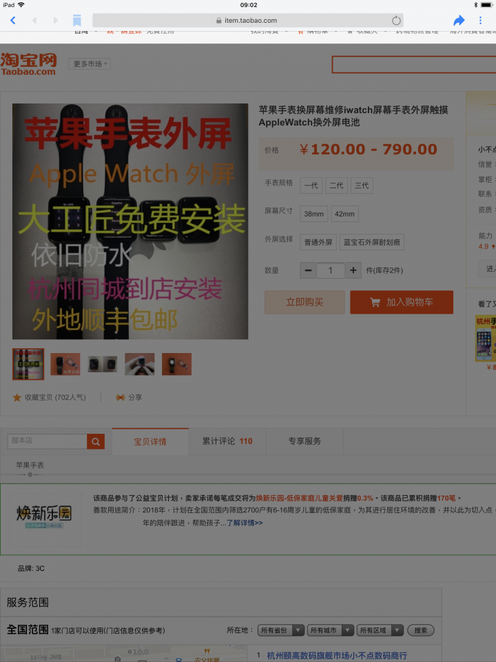Decrease quantity with minus button
496x662 pixels.
coord(308,270)
